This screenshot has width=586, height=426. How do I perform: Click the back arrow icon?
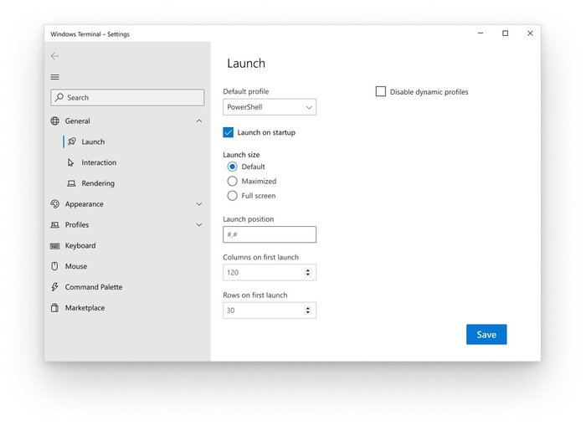55,56
